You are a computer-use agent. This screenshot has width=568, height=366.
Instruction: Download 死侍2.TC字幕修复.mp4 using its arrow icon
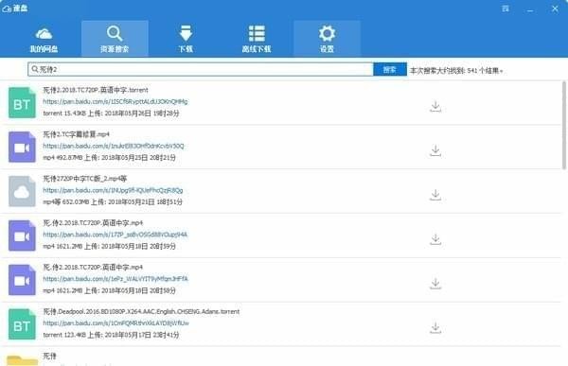(x=435, y=150)
